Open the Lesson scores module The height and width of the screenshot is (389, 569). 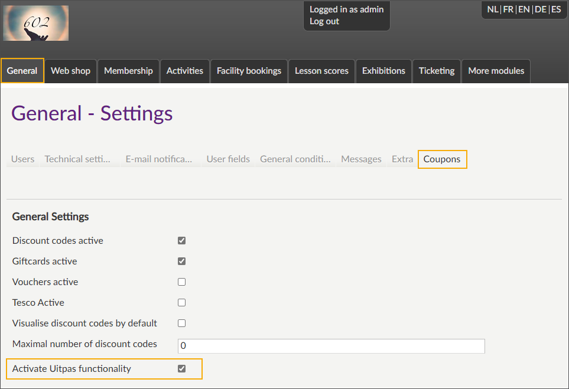321,70
